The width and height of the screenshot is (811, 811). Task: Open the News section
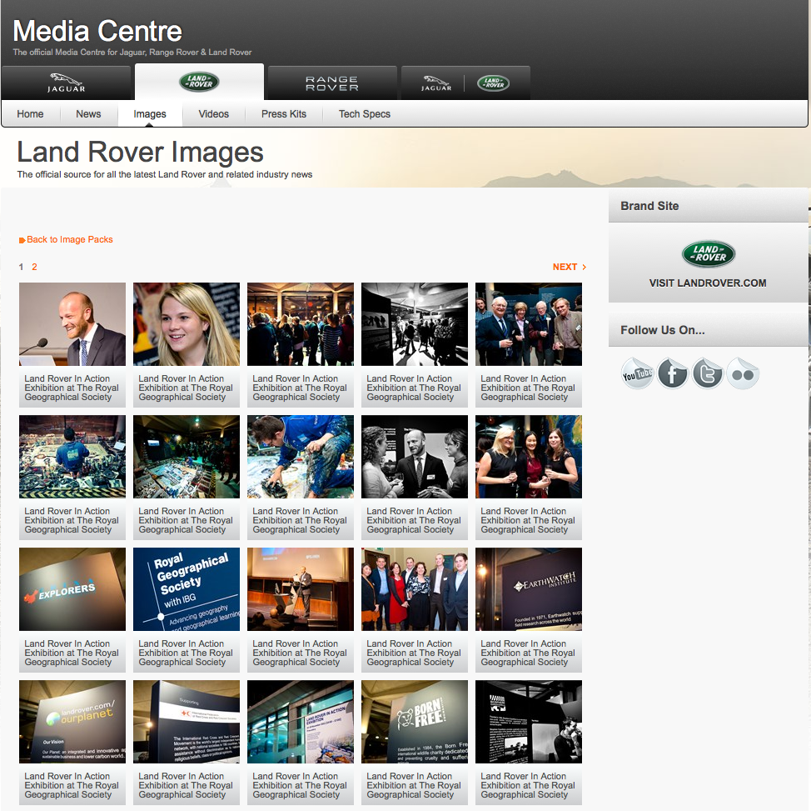click(88, 114)
